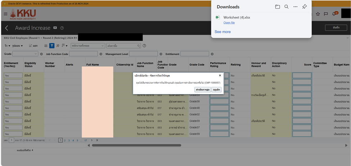Click ดำเนินการต่อ (continue) button in dialog
Viewport: 351px width, 166px height.
pyautogui.click(x=203, y=90)
